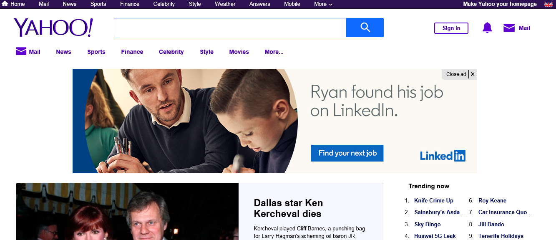This screenshot has height=240, width=556.
Task: Click the Home house icon in top bar
Action: click(x=5, y=4)
